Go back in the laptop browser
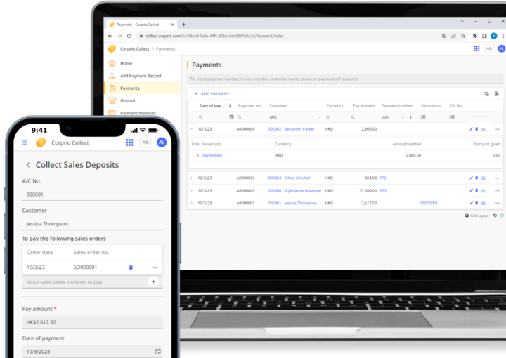Viewport: 506px width, 358px height. (110, 36)
